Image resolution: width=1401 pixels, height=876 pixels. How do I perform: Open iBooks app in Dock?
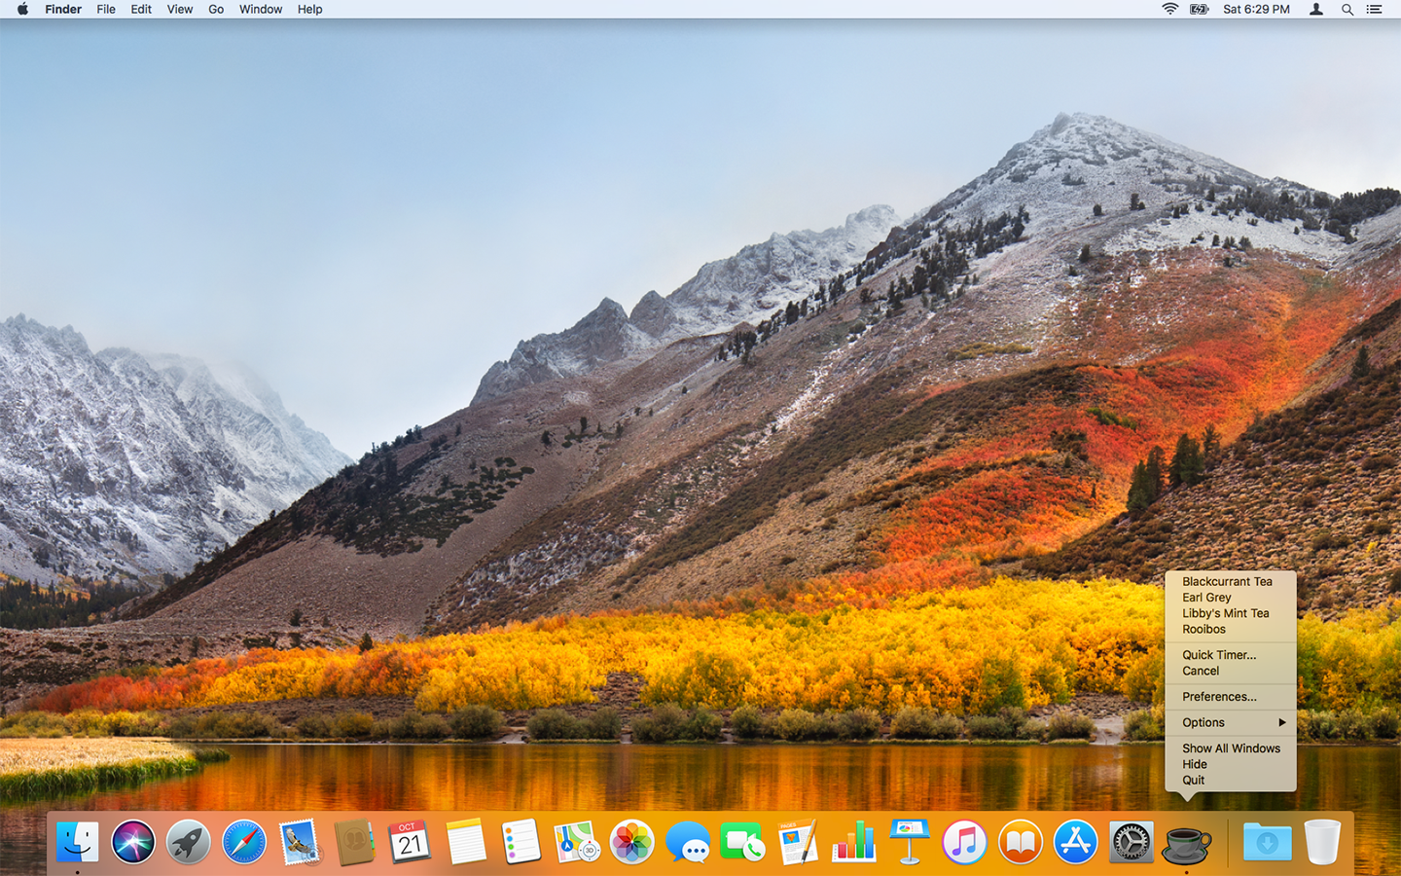1021,842
